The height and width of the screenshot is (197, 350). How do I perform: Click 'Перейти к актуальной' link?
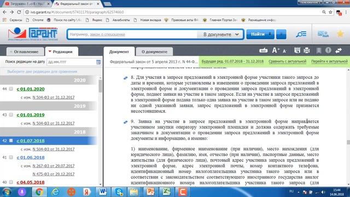tap(329, 61)
